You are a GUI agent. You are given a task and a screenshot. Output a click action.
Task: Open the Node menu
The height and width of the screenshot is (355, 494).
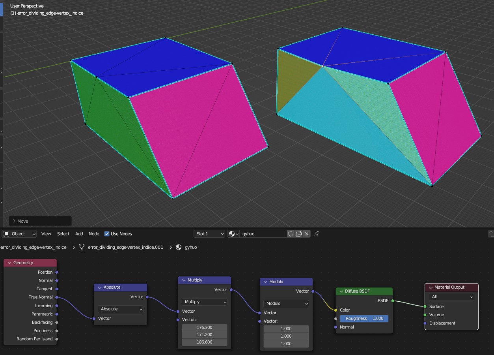[x=94, y=234]
